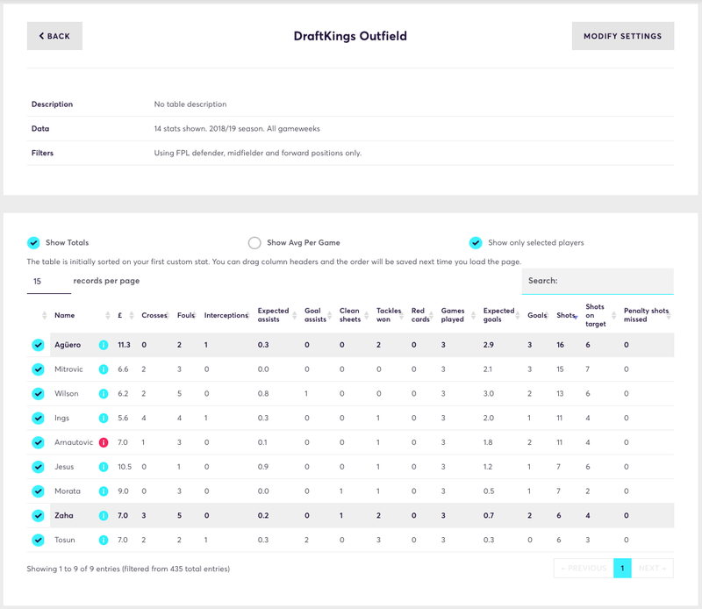
Task: Click the DraftKings Outfield page title
Action: tap(350, 36)
